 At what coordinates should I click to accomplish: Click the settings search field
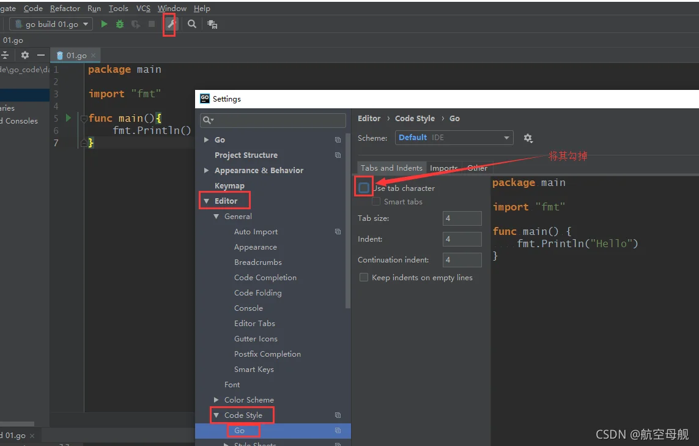[x=273, y=120]
